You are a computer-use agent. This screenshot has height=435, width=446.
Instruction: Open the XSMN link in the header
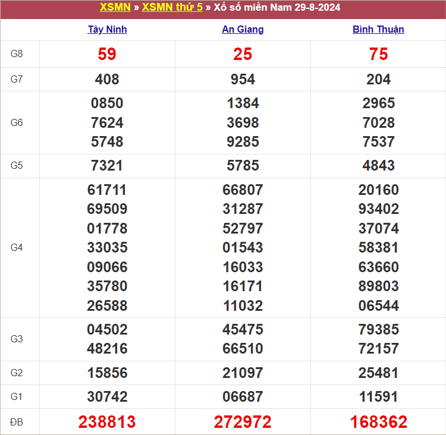pos(115,8)
